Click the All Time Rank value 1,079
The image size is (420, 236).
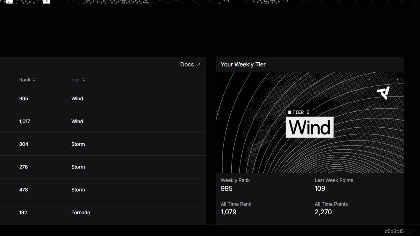click(x=229, y=212)
